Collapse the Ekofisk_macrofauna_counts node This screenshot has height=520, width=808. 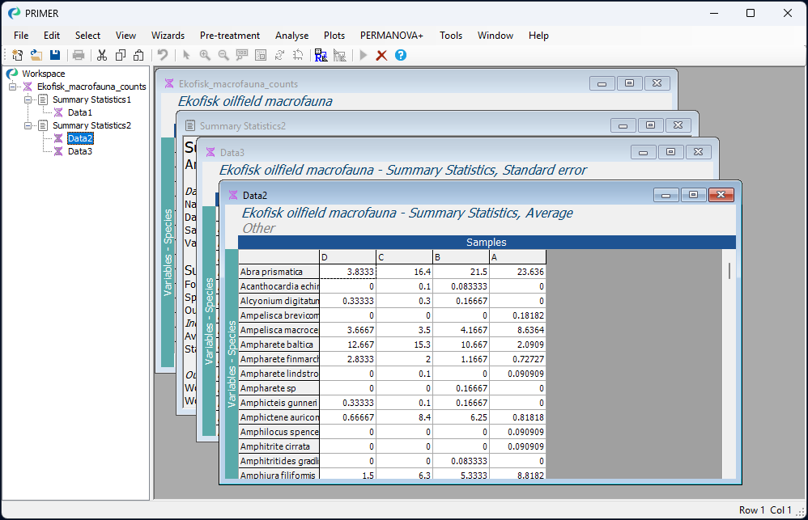(x=11, y=87)
